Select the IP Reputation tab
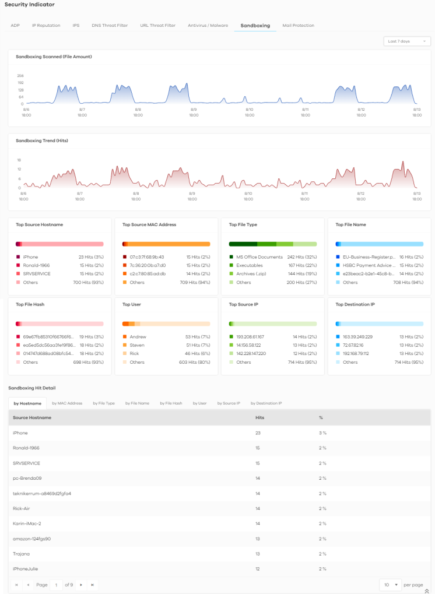 pyautogui.click(x=46, y=26)
